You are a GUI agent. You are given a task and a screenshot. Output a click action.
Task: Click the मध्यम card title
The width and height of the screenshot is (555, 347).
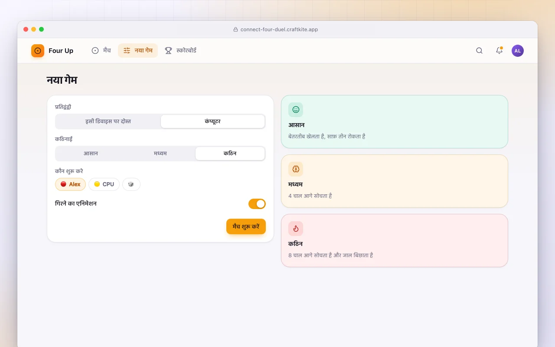click(296, 185)
